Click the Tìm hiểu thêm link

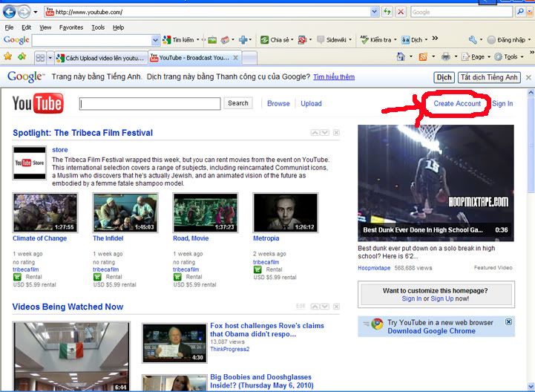[334, 76]
